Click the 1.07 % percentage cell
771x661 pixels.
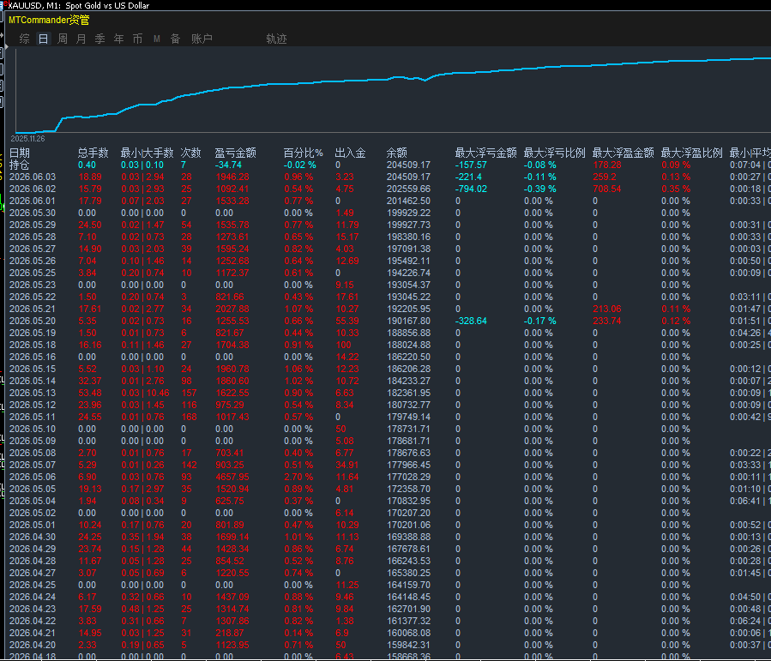point(298,309)
